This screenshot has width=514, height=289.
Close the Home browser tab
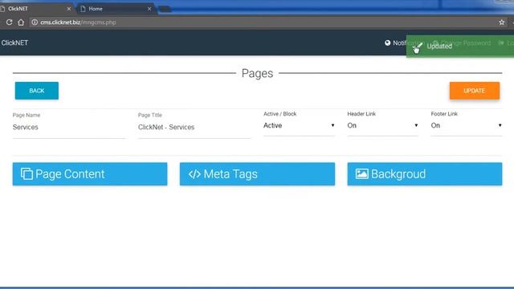click(x=149, y=9)
